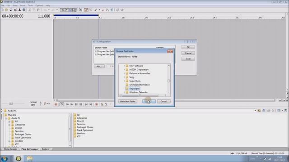Click the Save project disk icon
The width and height of the screenshot is (289, 162).
point(11,10)
